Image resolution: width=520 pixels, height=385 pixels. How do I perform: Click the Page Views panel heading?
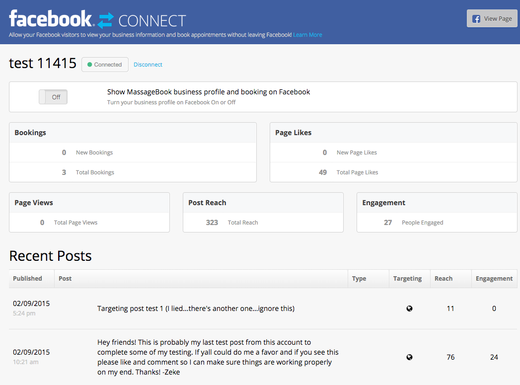click(x=33, y=203)
